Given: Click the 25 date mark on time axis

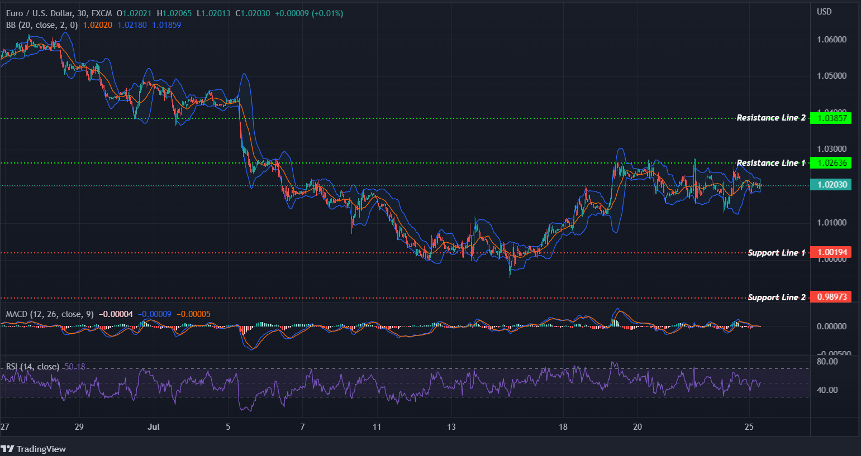Looking at the screenshot, I should (x=749, y=427).
